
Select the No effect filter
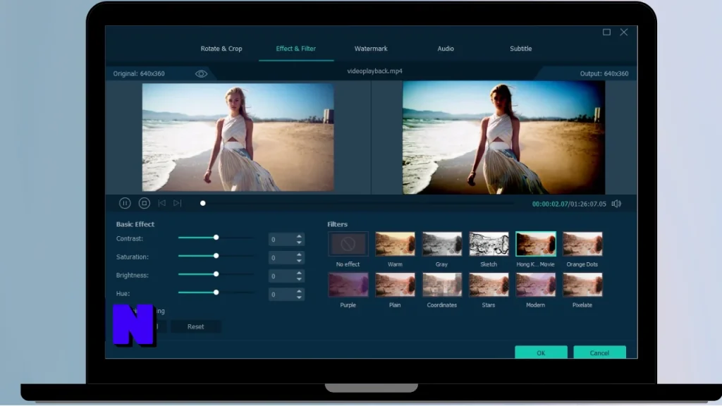coord(348,244)
